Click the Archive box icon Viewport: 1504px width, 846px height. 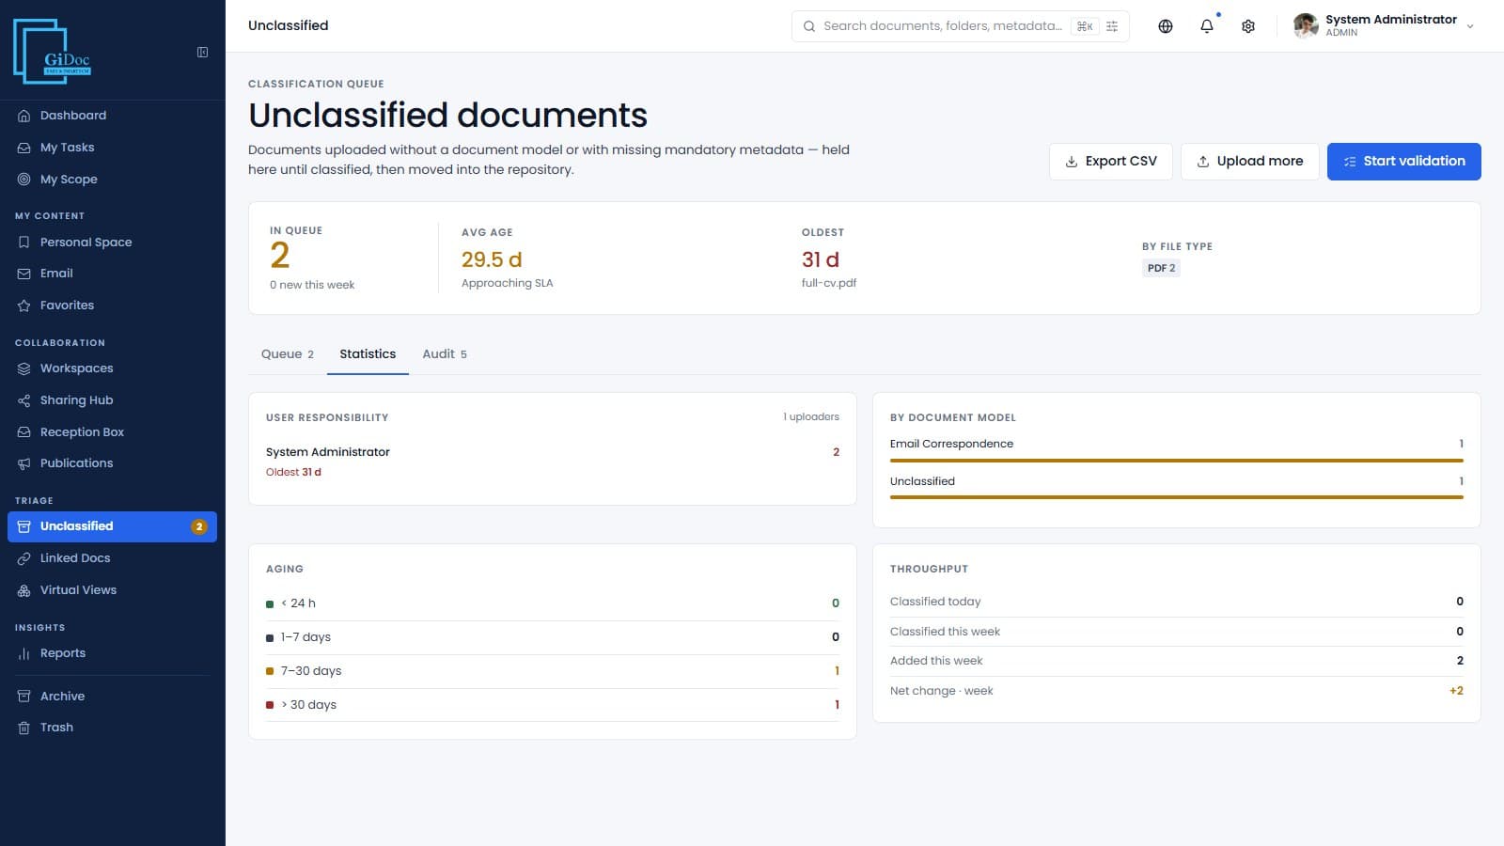click(x=24, y=697)
